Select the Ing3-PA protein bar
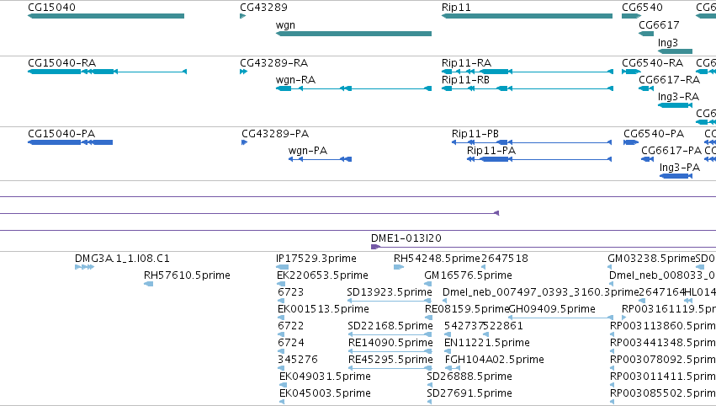 676,176
